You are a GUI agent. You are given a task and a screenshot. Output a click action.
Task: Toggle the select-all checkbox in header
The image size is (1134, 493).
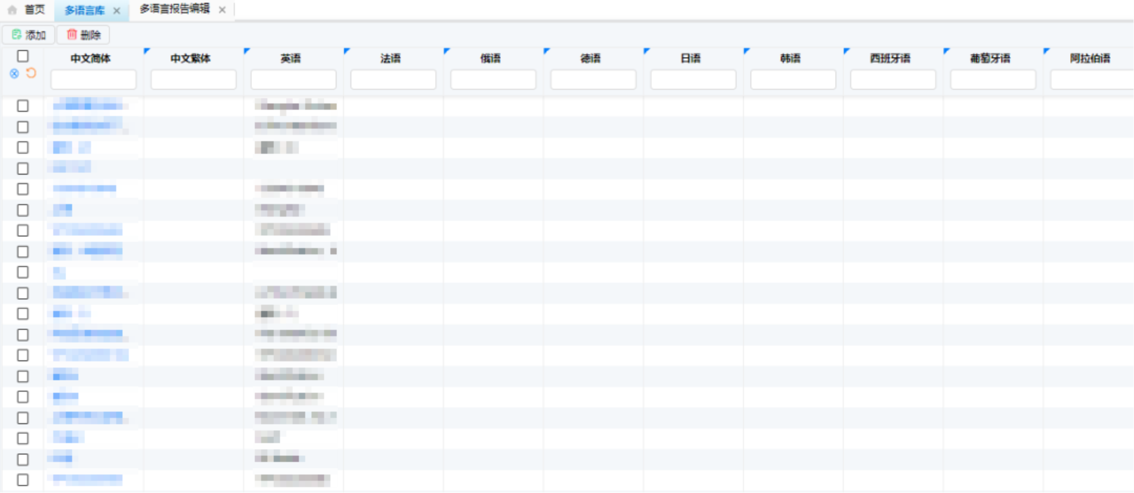(23, 56)
